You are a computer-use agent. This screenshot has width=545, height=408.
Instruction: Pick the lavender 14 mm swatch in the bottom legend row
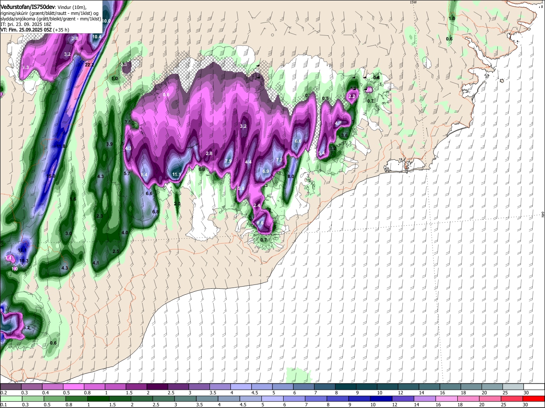(x=425, y=399)
